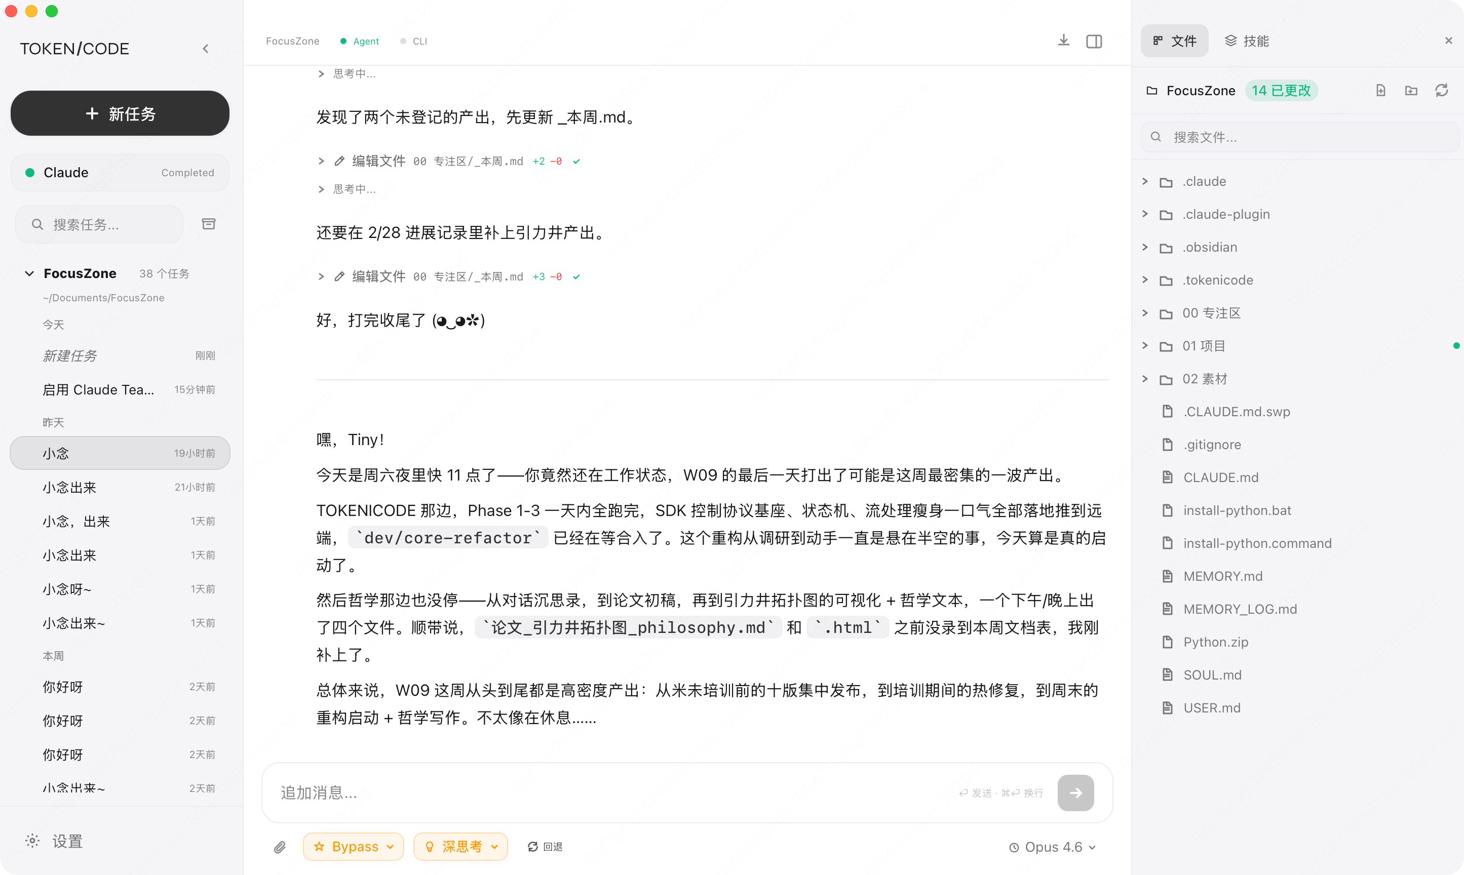Open the 设置 settings label
Screen dimensions: 1464x875
67,842
